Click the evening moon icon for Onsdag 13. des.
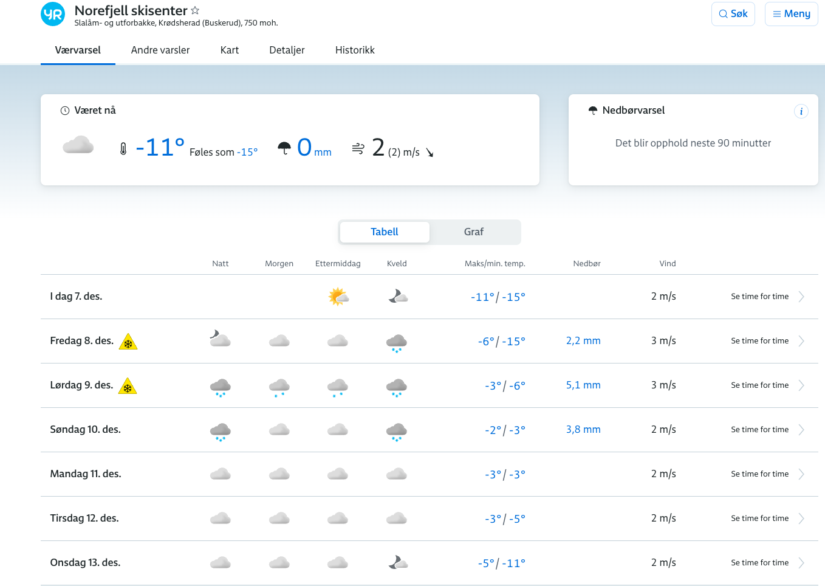The image size is (825, 586). [x=398, y=562]
